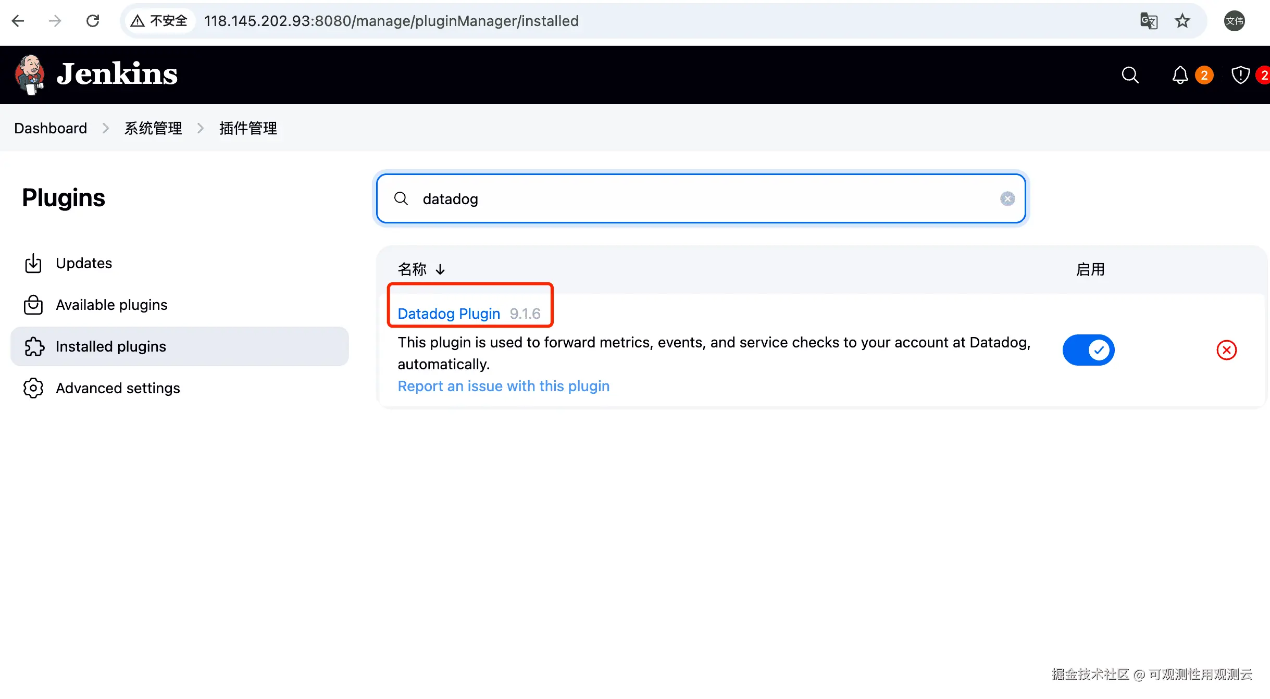Click the Jenkins butler logo
This screenshot has width=1270, height=699.
pyautogui.click(x=30, y=74)
